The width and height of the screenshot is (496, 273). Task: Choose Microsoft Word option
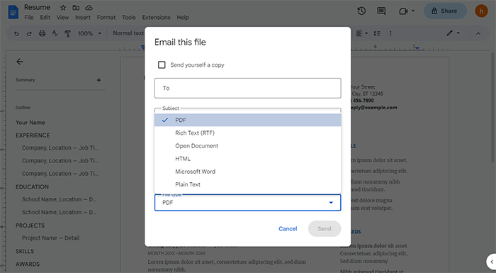click(x=248, y=172)
